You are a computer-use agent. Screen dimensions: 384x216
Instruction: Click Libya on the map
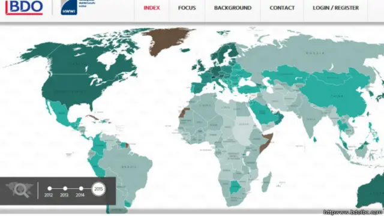click(x=226, y=108)
